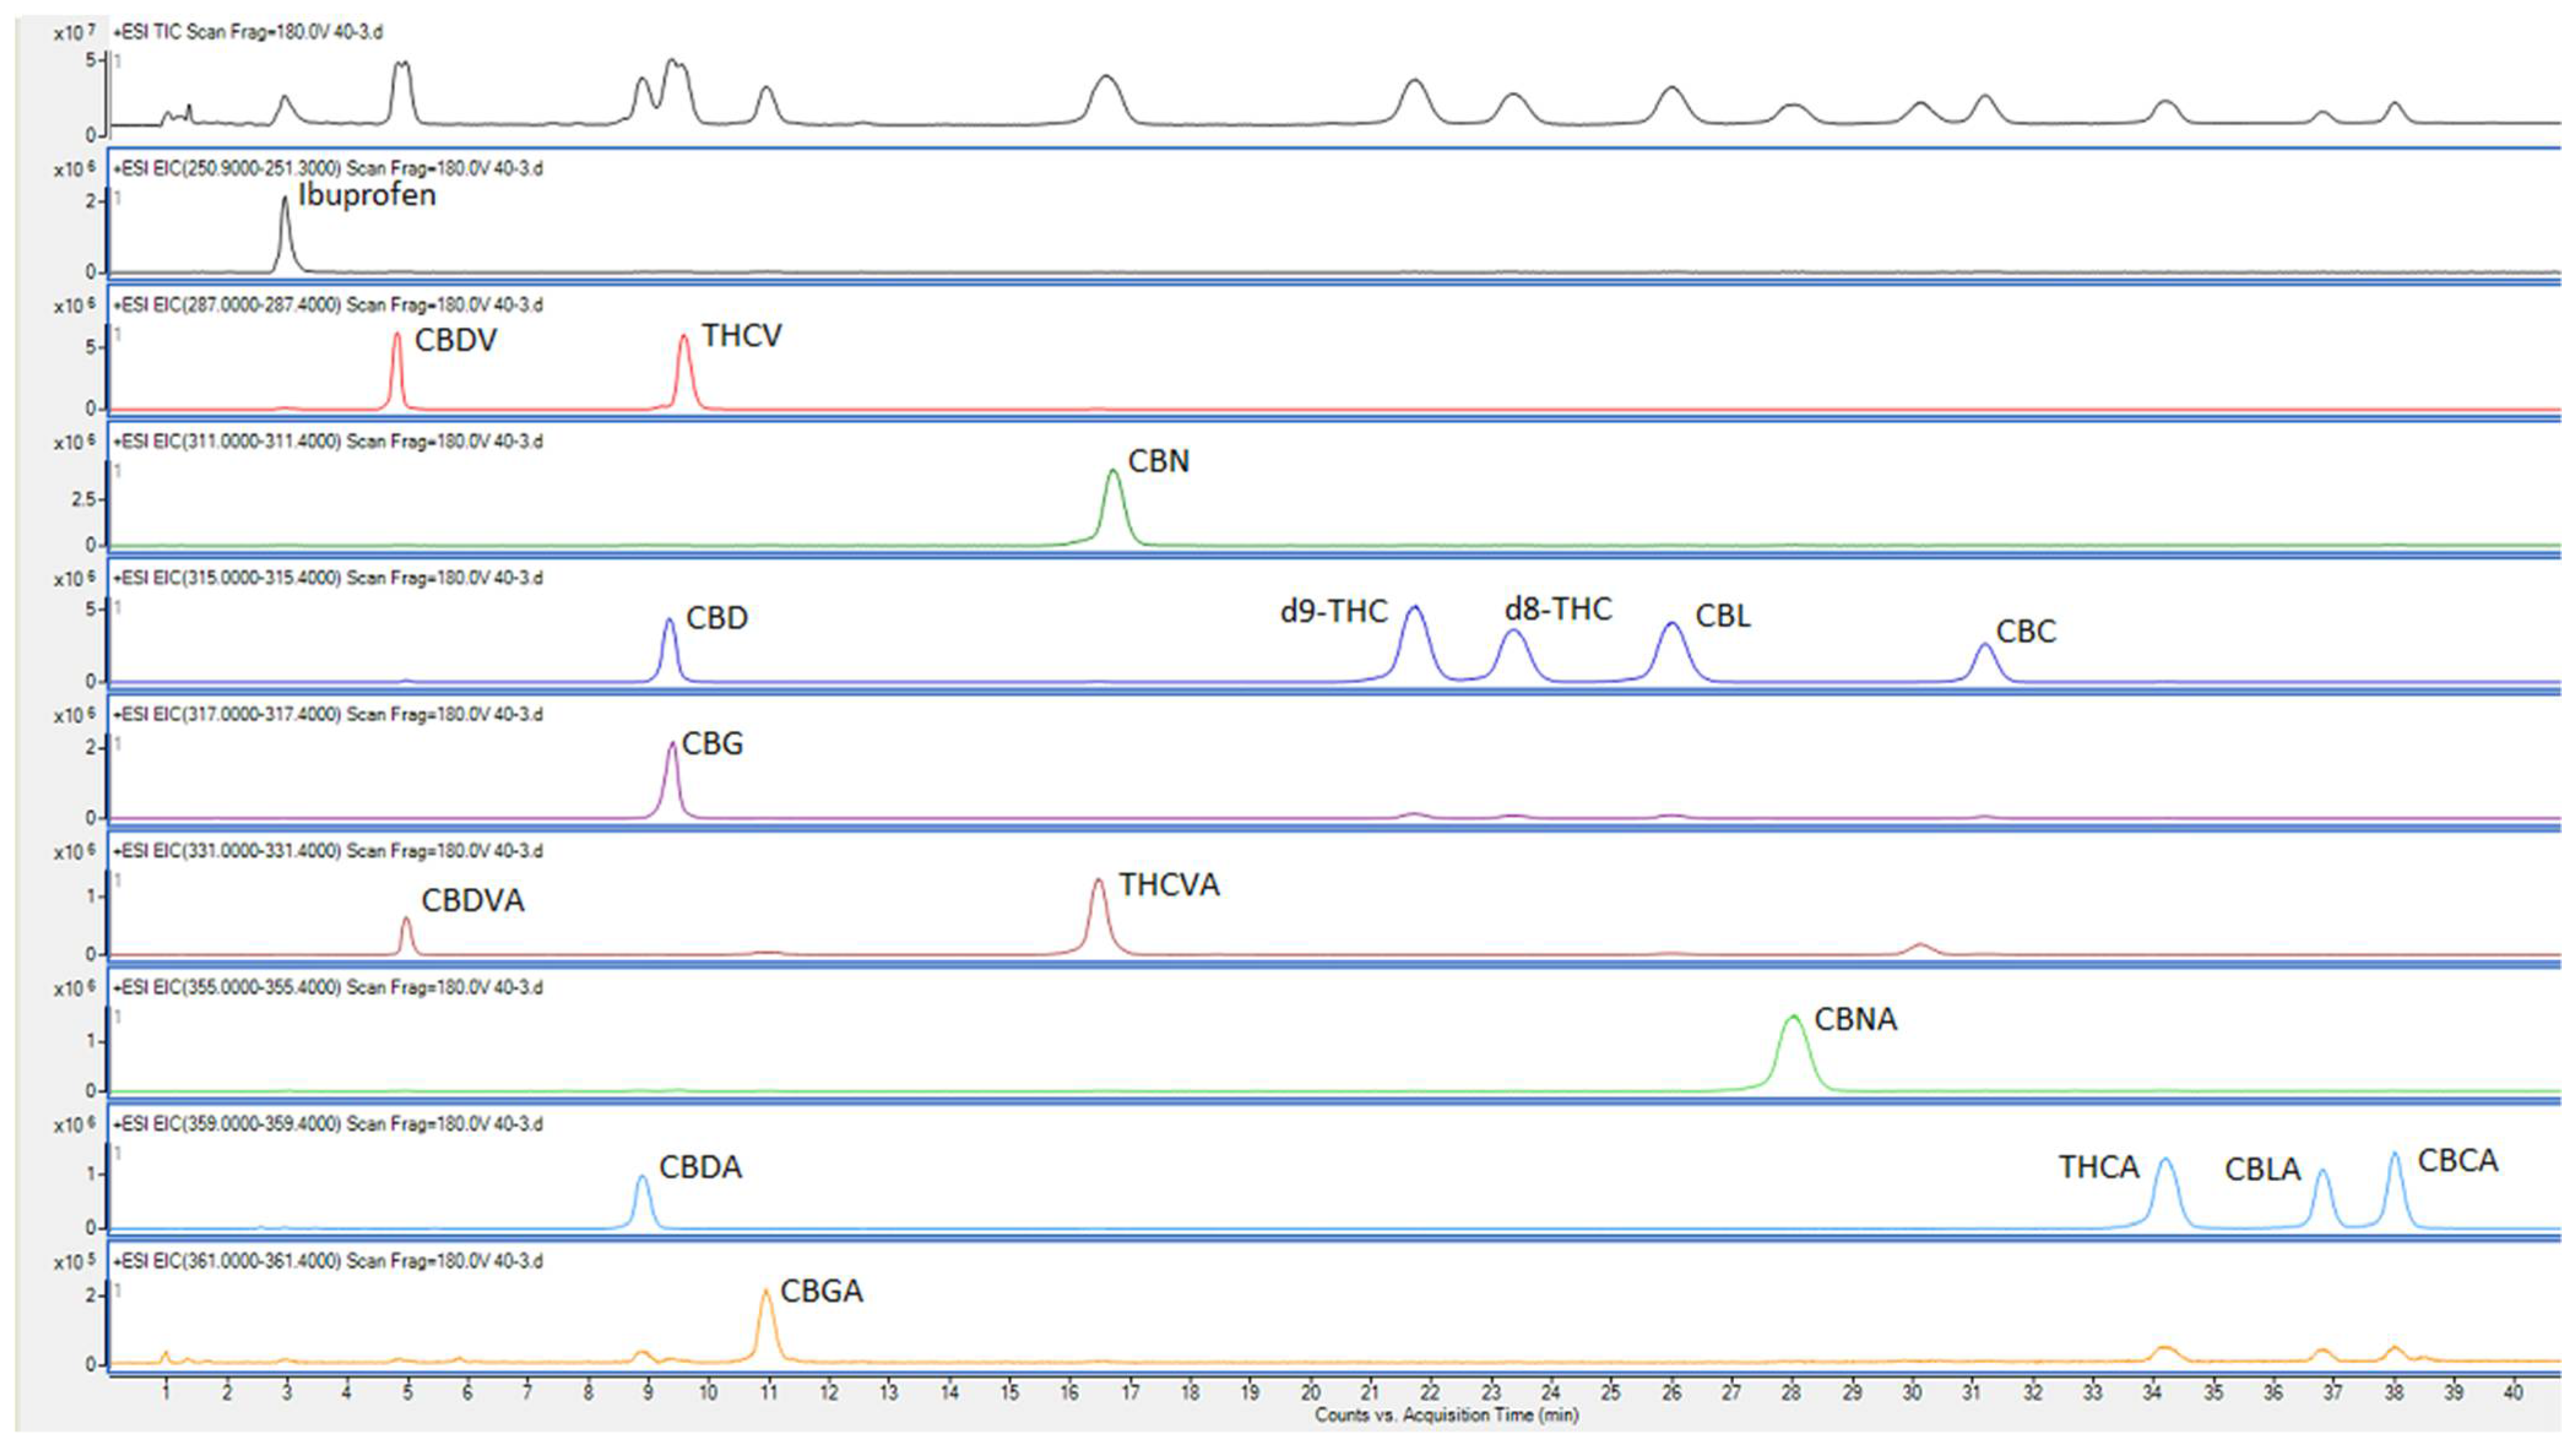Click the CBGA peak label
This screenshot has height=1447, width=2576.
tap(821, 1292)
